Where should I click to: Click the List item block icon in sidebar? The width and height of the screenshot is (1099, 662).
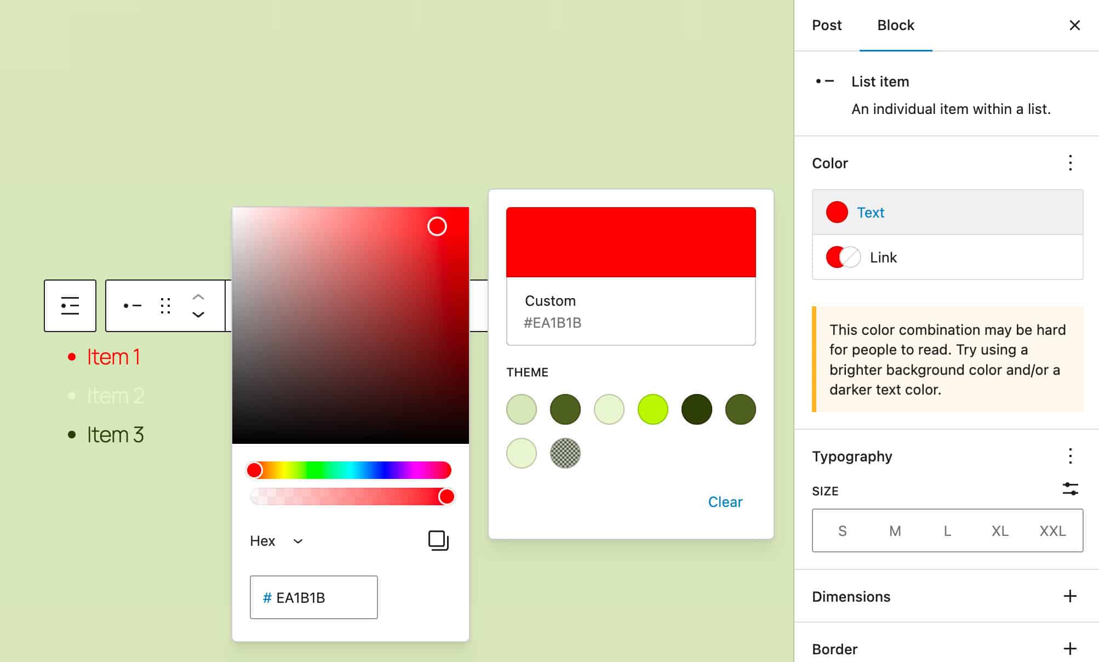click(x=823, y=82)
